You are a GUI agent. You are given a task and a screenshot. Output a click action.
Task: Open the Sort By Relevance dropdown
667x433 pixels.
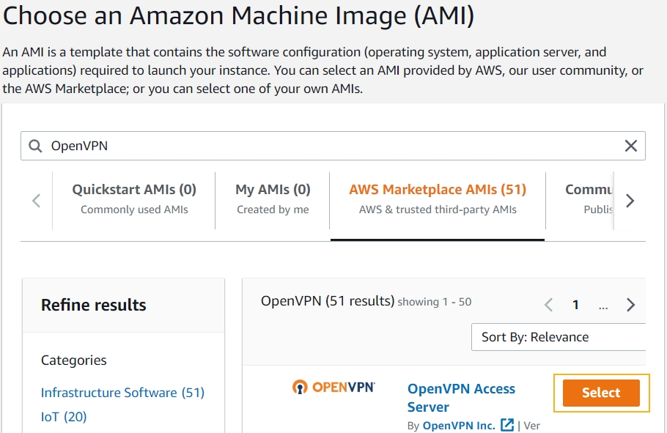pos(559,337)
